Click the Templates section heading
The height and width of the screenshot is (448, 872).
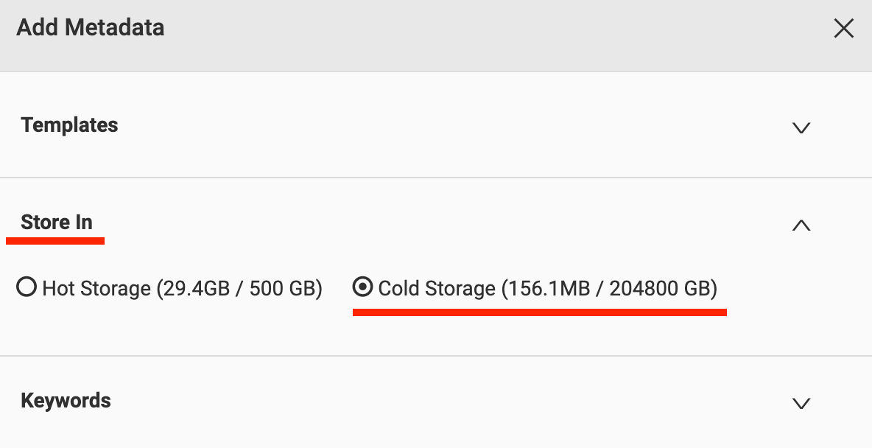tap(69, 125)
